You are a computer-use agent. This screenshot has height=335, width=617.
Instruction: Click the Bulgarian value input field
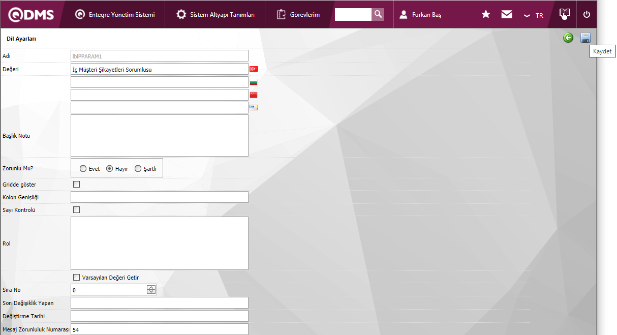coord(160,82)
